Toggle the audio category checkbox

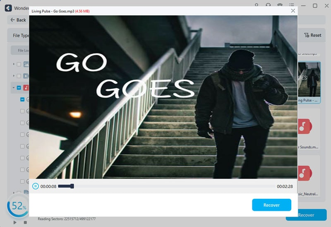point(19,88)
